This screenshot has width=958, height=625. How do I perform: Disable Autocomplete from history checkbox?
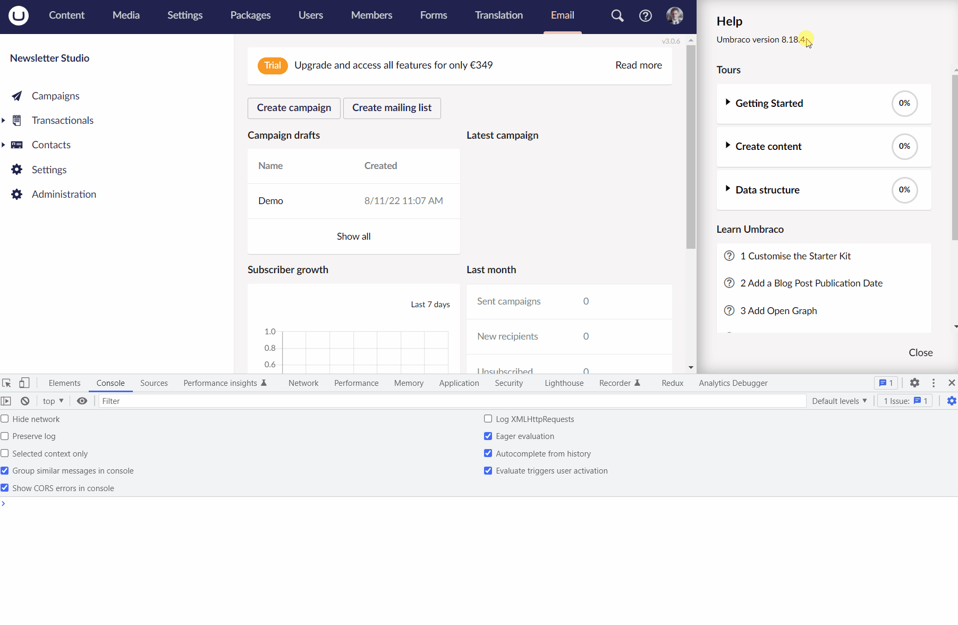click(488, 453)
